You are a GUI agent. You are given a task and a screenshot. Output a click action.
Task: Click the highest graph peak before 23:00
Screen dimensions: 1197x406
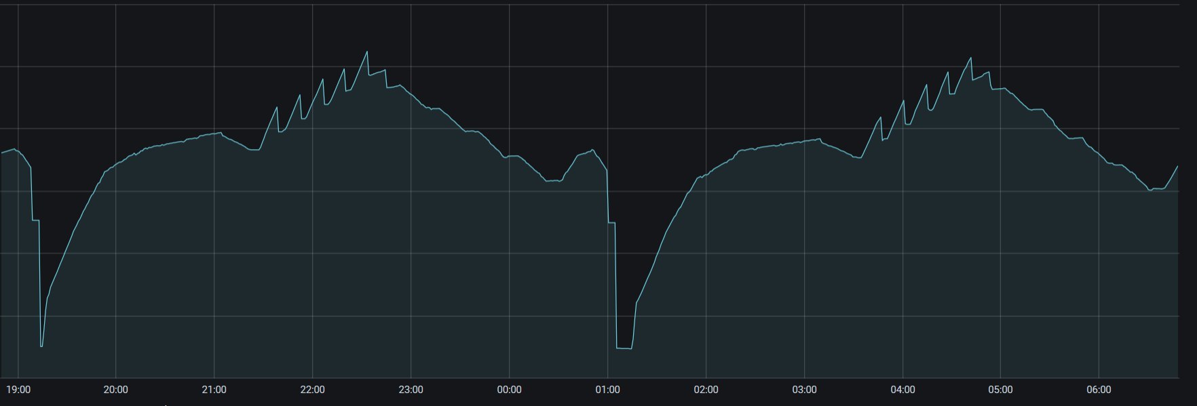[367, 52]
